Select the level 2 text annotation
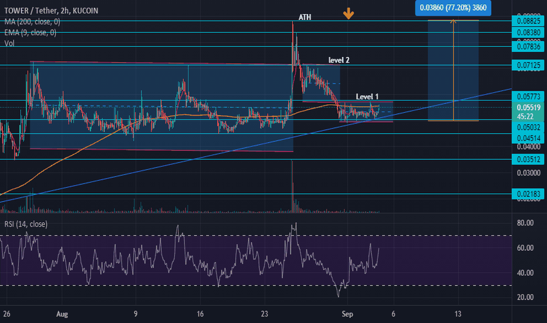This screenshot has height=323, width=547. pyautogui.click(x=339, y=60)
